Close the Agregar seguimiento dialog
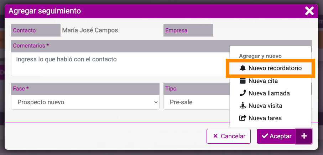This screenshot has width=323, height=155. (x=309, y=11)
